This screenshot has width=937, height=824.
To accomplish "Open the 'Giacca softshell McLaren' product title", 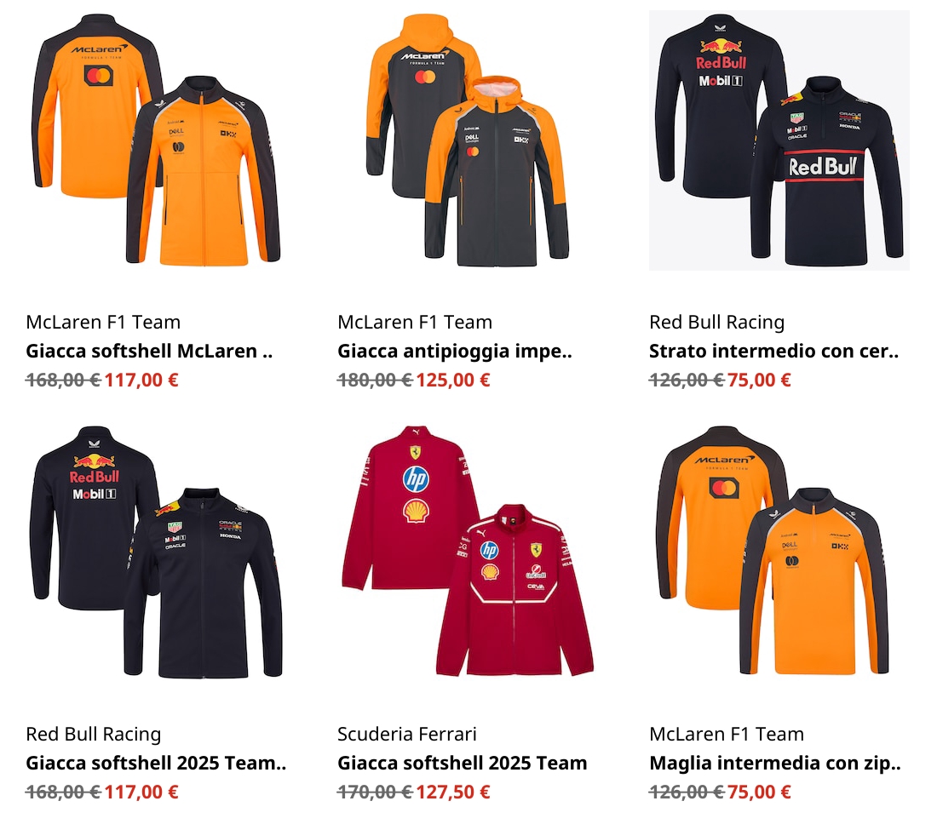I will (149, 351).
